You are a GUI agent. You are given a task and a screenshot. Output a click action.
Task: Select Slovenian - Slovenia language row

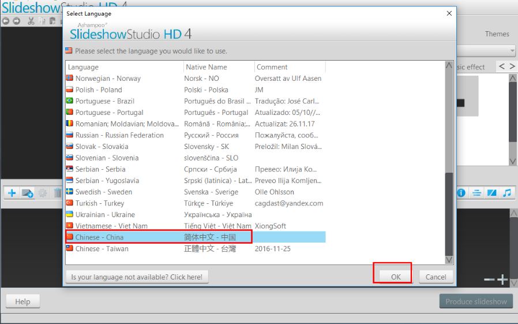point(196,158)
